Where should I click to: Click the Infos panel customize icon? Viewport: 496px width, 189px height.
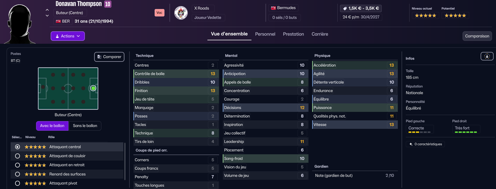pyautogui.click(x=487, y=56)
